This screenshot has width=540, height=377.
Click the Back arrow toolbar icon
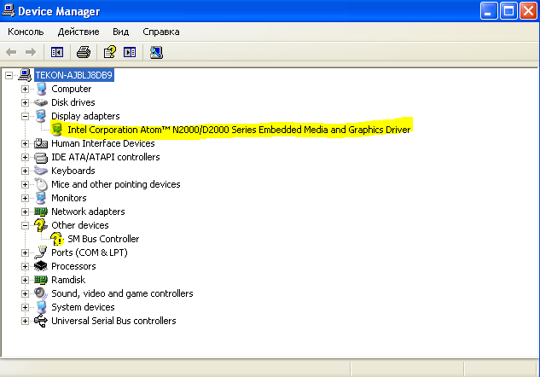[12, 52]
